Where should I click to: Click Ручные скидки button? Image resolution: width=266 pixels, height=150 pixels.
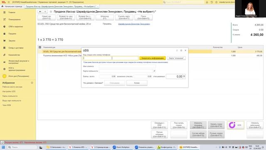click(x=216, y=134)
